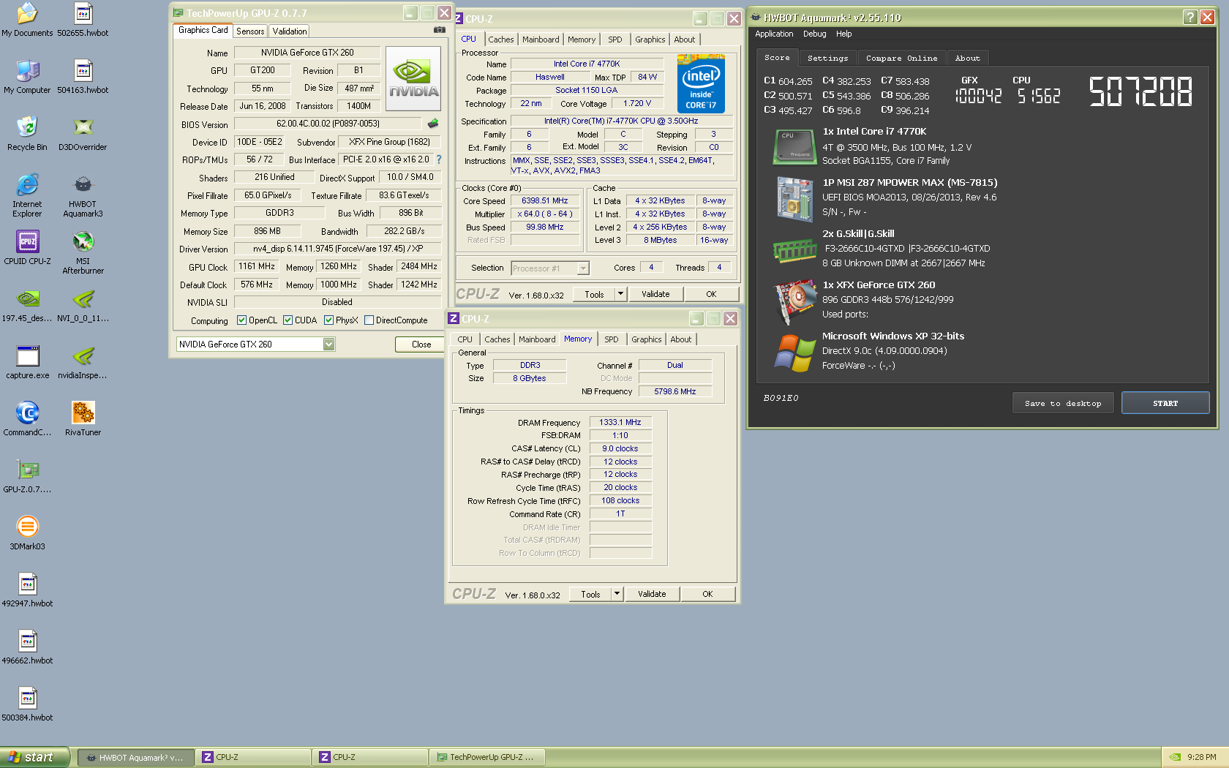Open the Debug menu in Aquamark
The height and width of the screenshot is (768, 1229).
[x=814, y=34]
